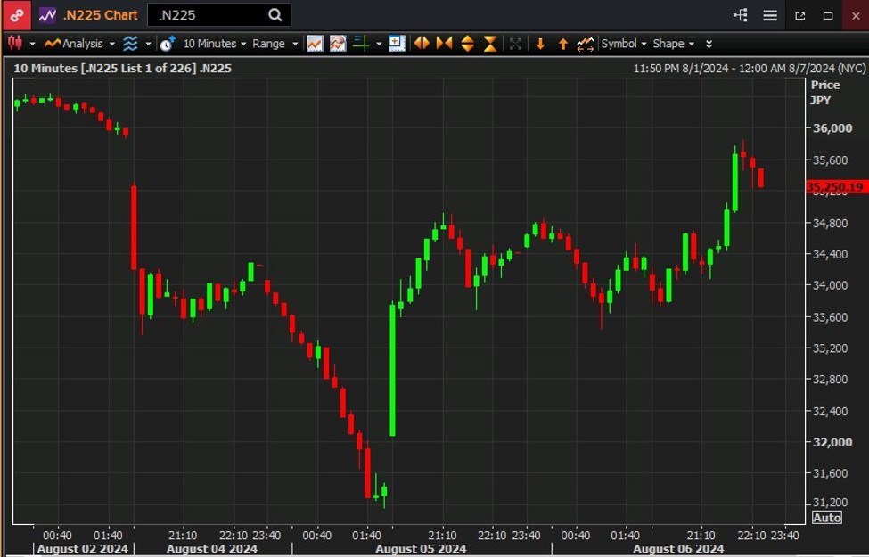The image size is (869, 557).
Task: Select the line chart style icon
Action: (x=314, y=43)
